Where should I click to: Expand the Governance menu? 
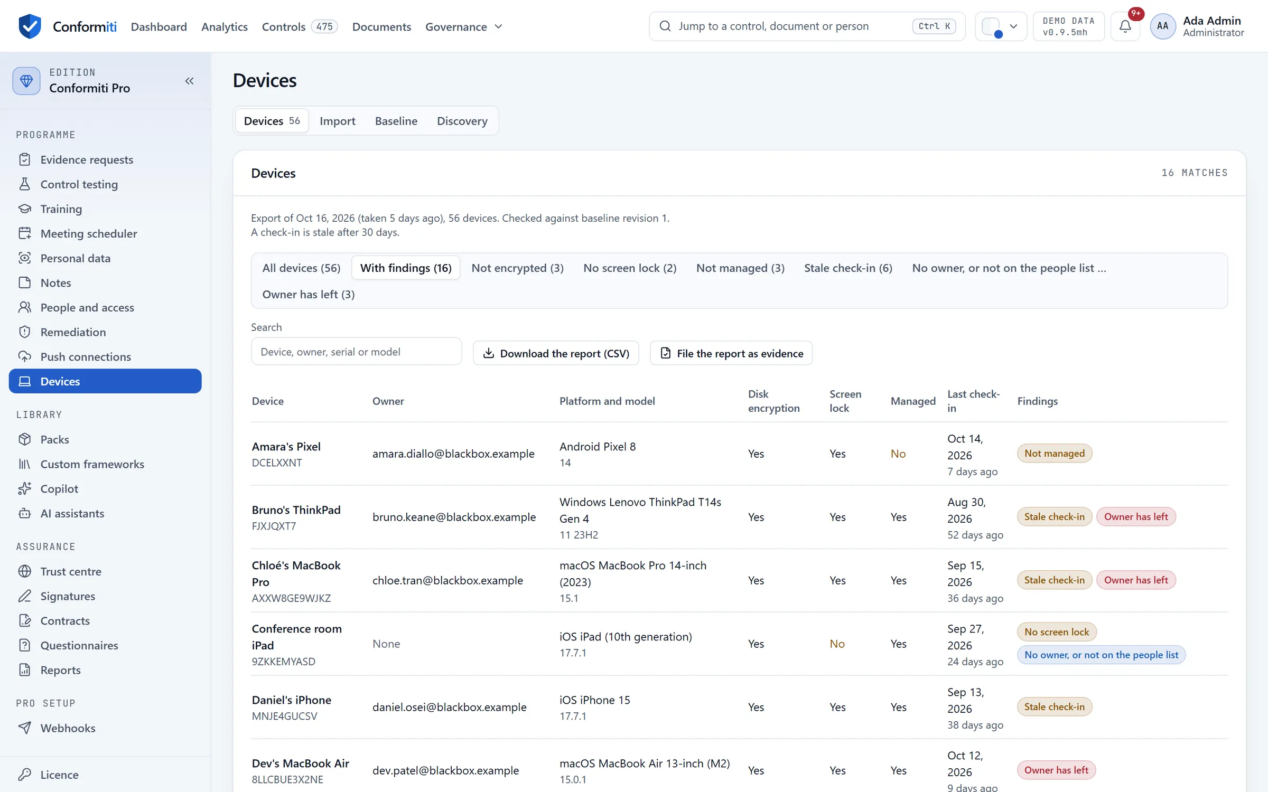coord(463,26)
